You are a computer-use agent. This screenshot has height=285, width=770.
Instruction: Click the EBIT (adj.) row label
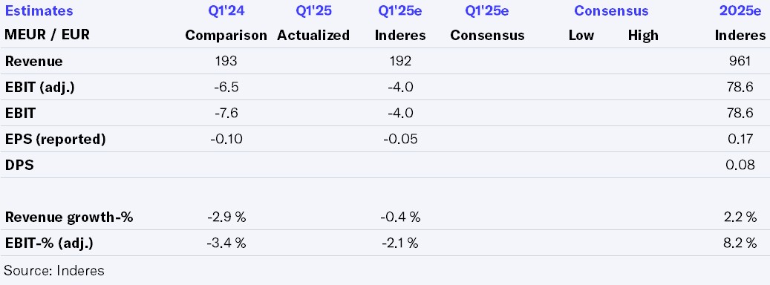coord(40,88)
